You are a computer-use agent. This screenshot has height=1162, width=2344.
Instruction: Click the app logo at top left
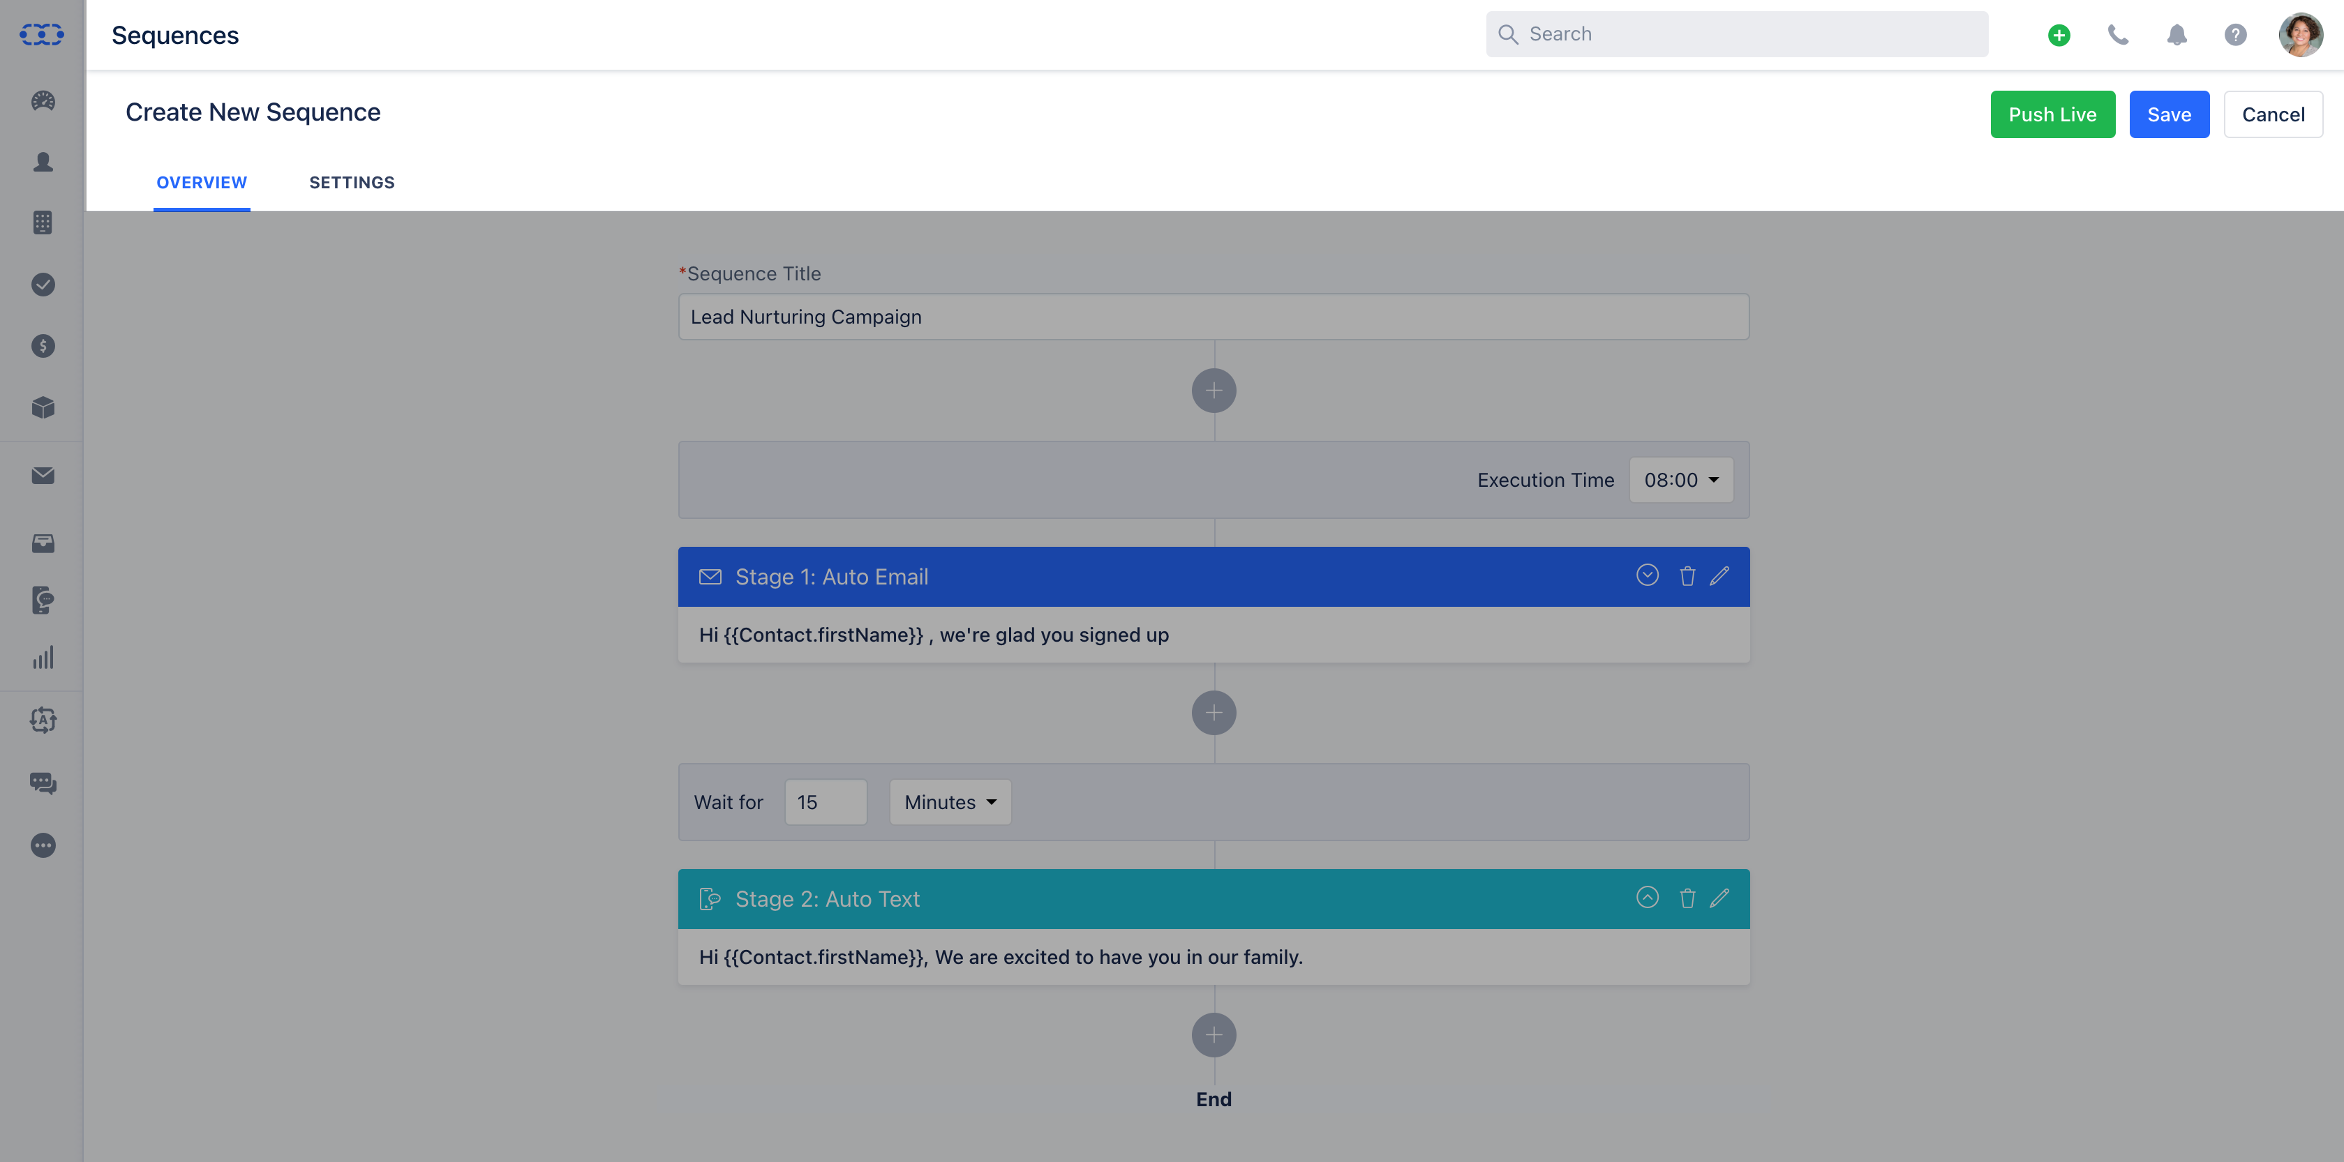point(42,35)
